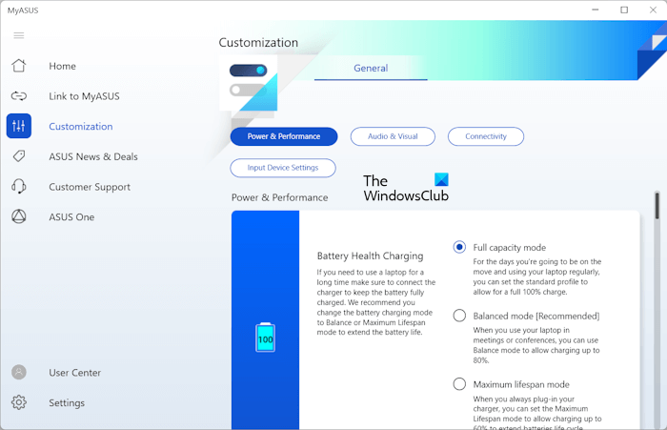This screenshot has width=667, height=430.
Task: Open ASUS One section
Action: [71, 217]
